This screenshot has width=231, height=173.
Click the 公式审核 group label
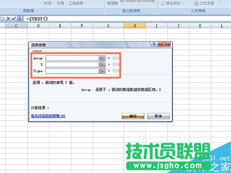point(198,11)
